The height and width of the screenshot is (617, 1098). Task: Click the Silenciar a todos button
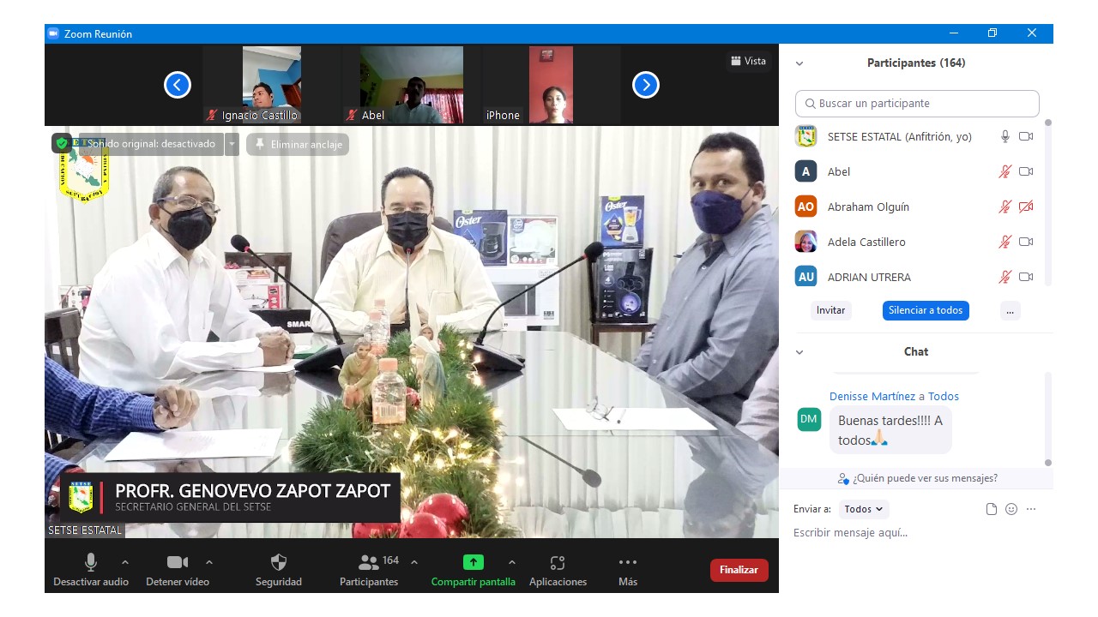(x=925, y=310)
